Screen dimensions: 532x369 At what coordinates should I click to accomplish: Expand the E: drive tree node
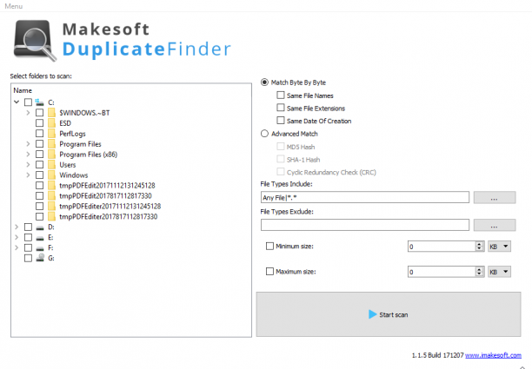coord(17,237)
